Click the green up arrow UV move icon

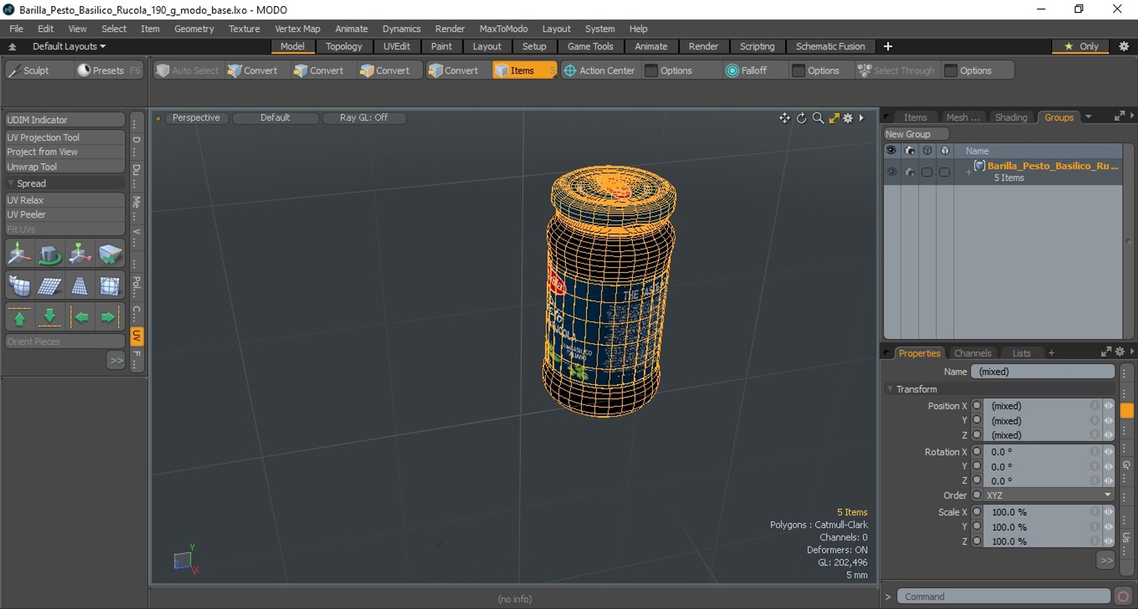pos(20,318)
